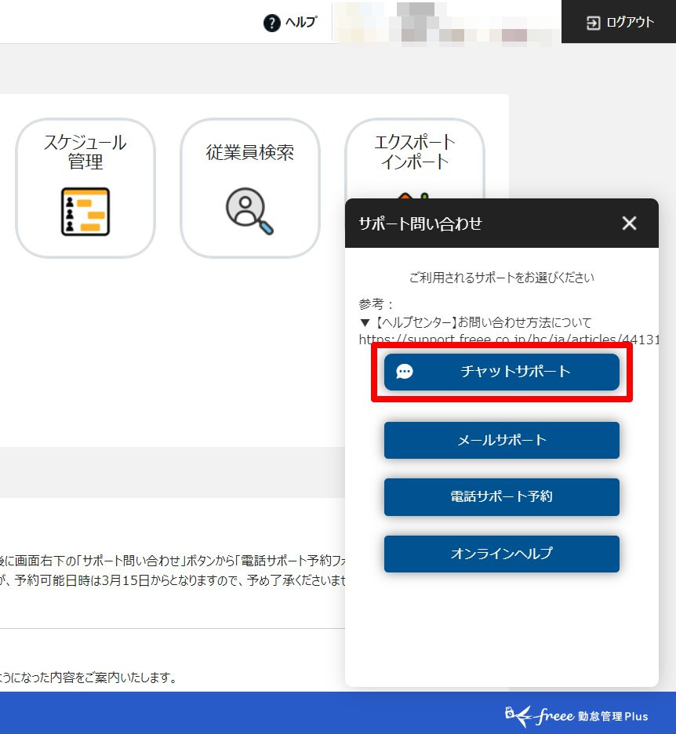Screen dimensions: 676x734
Task: Open the エクスポート インポート tile
Action: [415, 158]
